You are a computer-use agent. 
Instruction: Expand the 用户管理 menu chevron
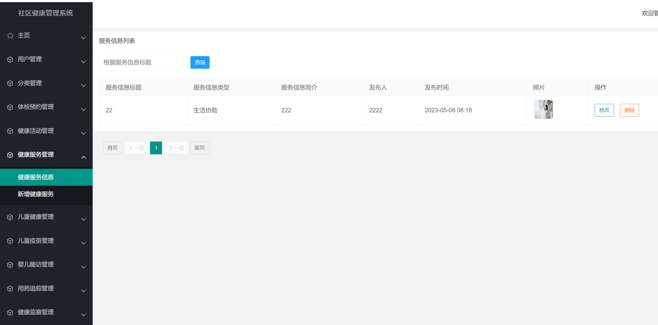[x=84, y=62]
